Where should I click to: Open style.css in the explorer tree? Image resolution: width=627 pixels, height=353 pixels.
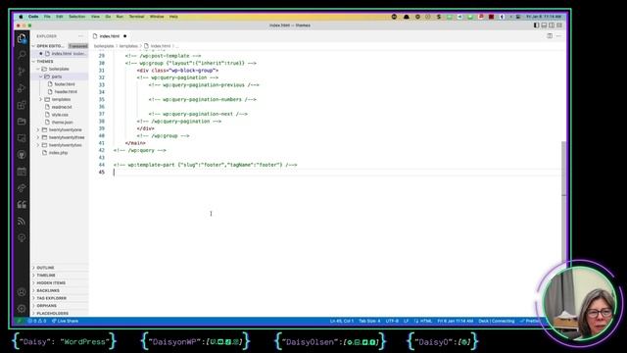tap(60, 115)
